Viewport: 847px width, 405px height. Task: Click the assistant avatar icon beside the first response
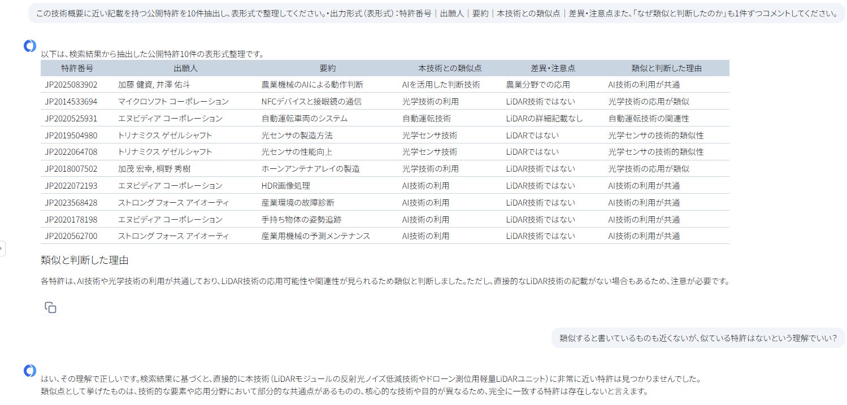pos(30,46)
